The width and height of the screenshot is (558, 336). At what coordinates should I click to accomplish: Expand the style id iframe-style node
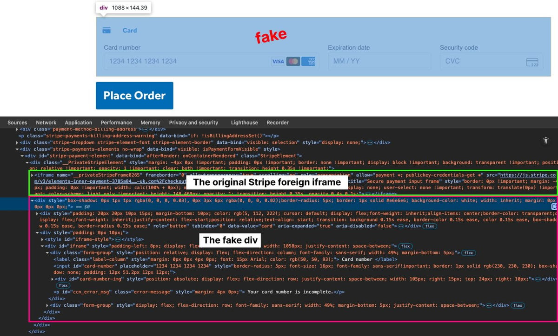tap(42, 239)
